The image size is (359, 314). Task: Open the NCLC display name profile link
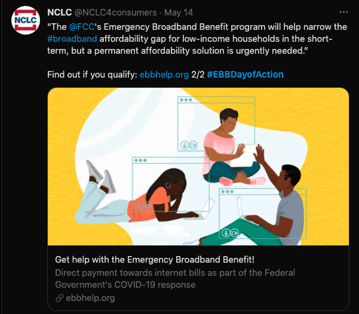tap(59, 12)
